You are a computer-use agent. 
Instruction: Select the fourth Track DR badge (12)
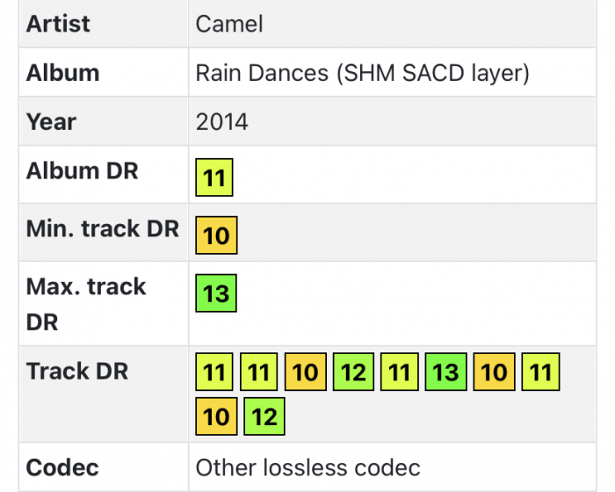(x=352, y=373)
